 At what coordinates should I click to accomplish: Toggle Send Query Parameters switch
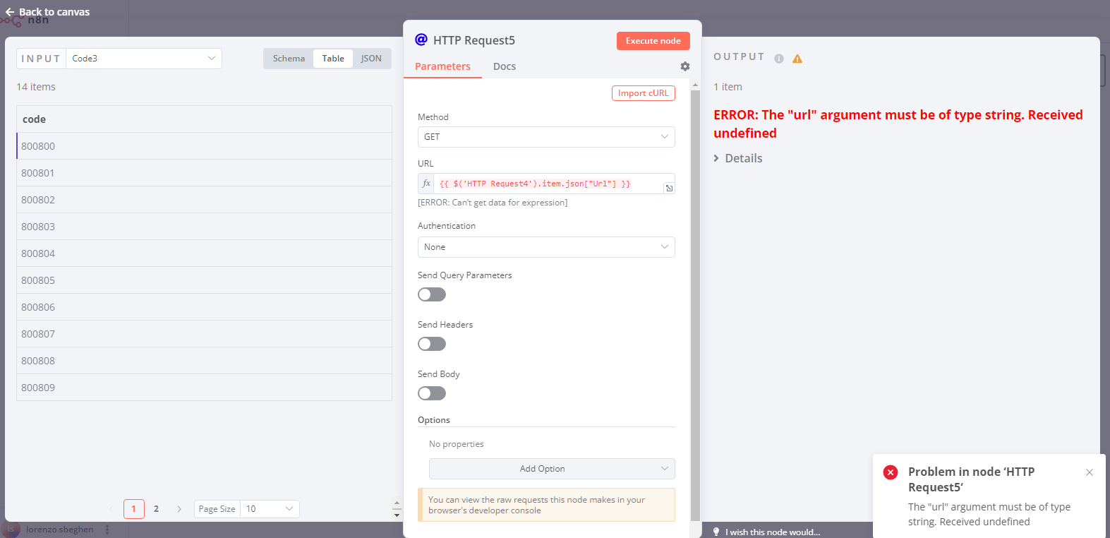pyautogui.click(x=432, y=294)
